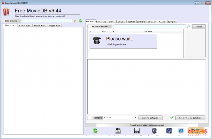Click the hard disk icon in bottom toolbar
The width and height of the screenshot is (212, 139).
tap(118, 131)
